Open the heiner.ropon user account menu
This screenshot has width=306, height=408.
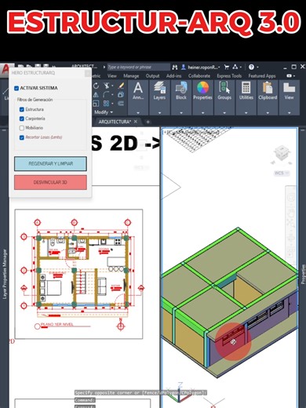(201, 67)
